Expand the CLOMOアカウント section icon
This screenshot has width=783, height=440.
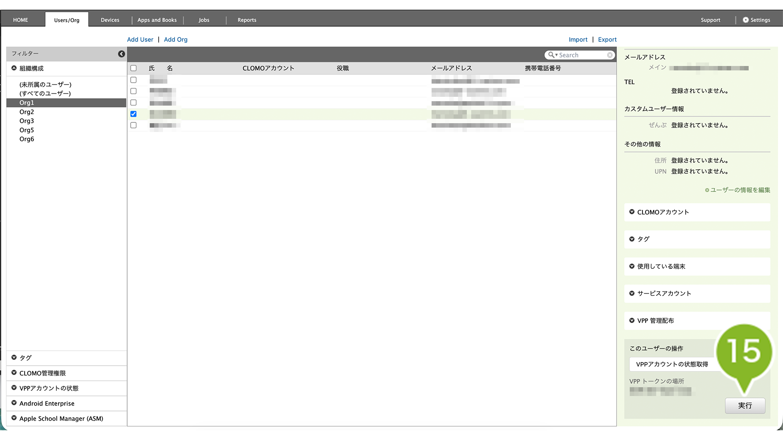tap(632, 212)
